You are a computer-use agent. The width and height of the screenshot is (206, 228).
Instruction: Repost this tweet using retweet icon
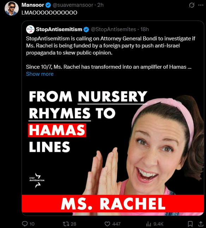[x=66, y=224]
